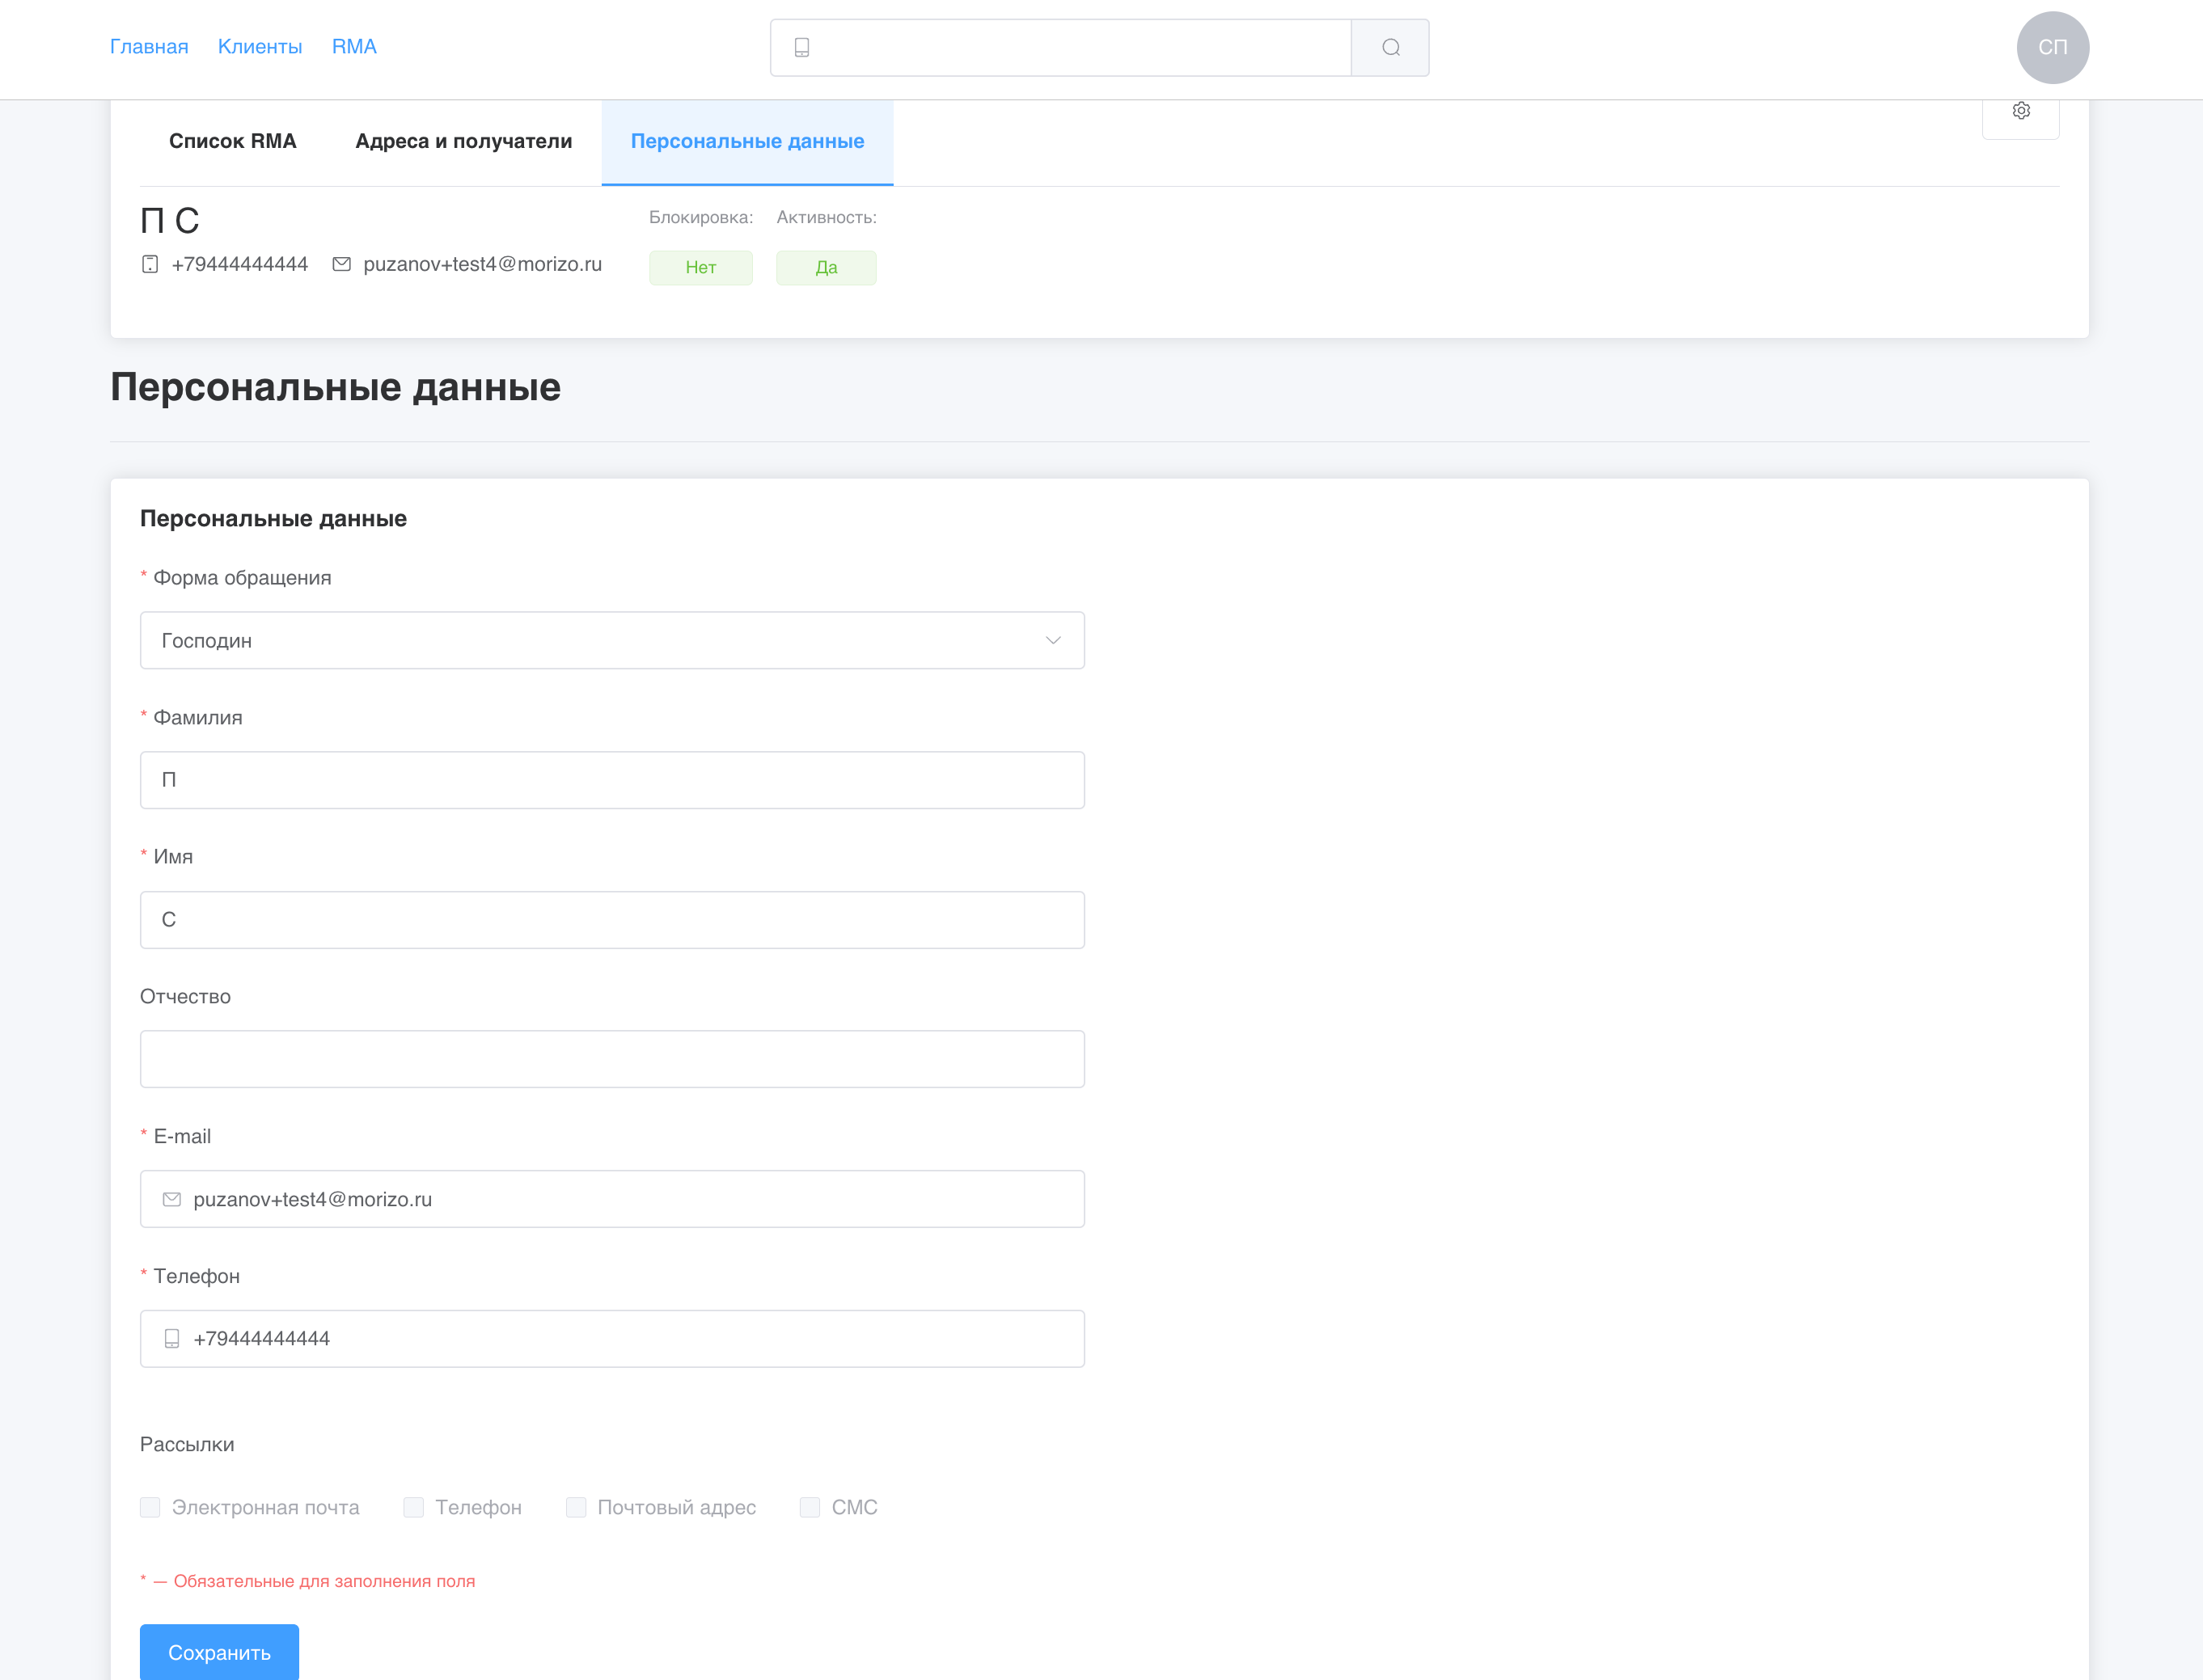Viewport: 2203px width, 1680px height.
Task: Click the СП user avatar
Action: click(x=2052, y=47)
